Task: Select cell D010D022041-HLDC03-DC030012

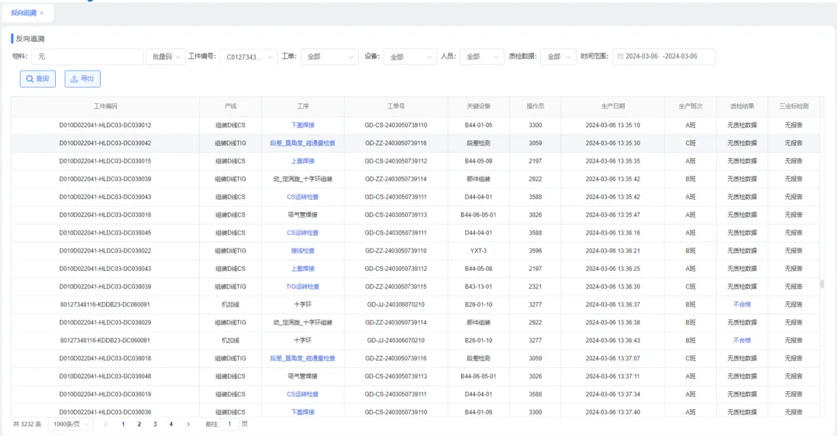Action: point(105,125)
